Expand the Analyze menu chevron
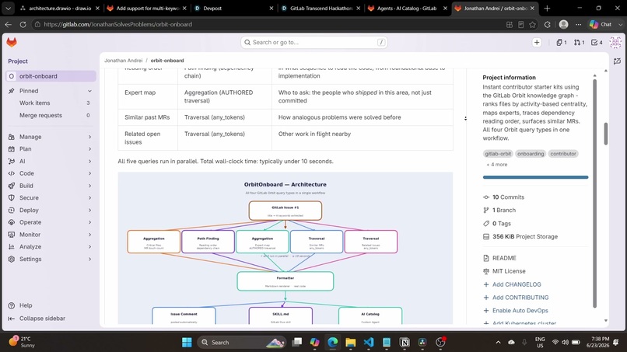627x352 pixels. click(x=90, y=246)
